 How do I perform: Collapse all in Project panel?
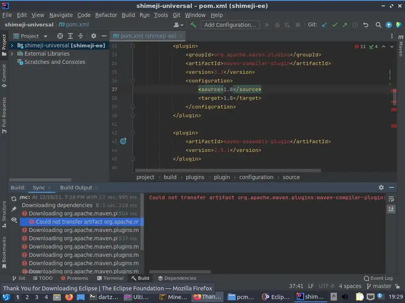point(81,36)
